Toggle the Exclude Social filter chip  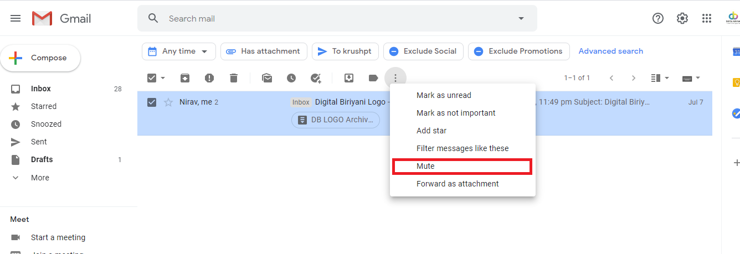pos(423,51)
